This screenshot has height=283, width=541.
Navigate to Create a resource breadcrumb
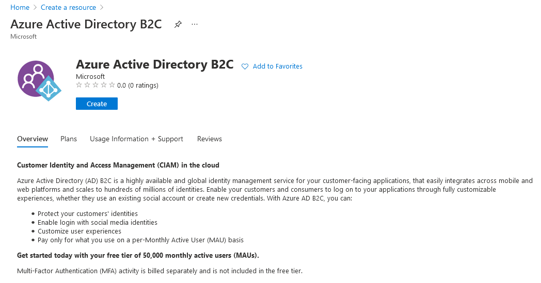68,7
